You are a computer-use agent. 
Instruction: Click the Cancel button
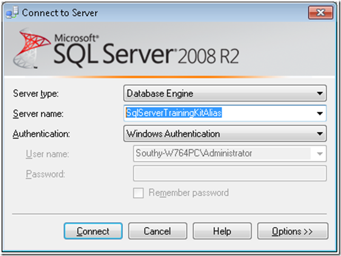pyautogui.click(x=157, y=231)
